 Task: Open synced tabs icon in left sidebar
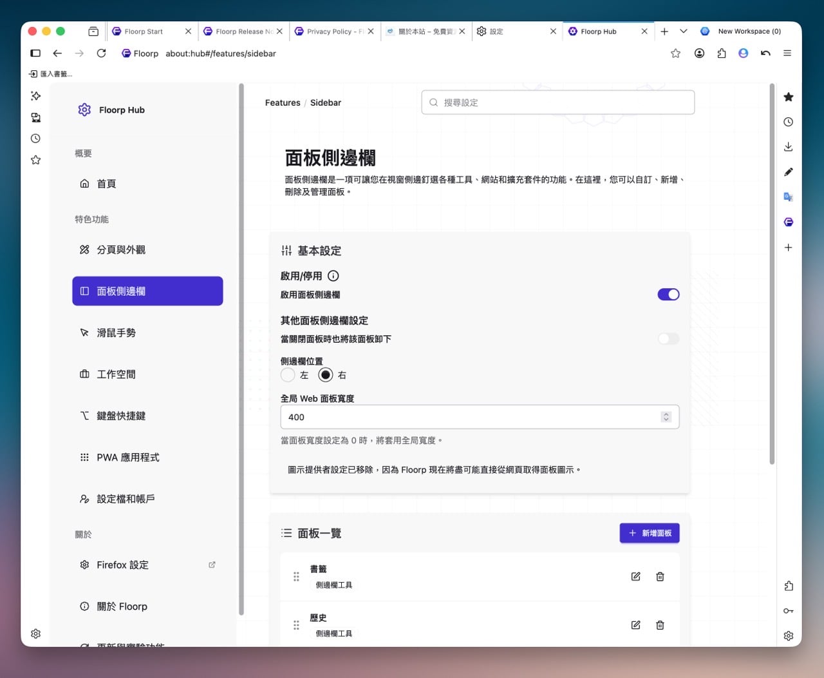(x=35, y=117)
